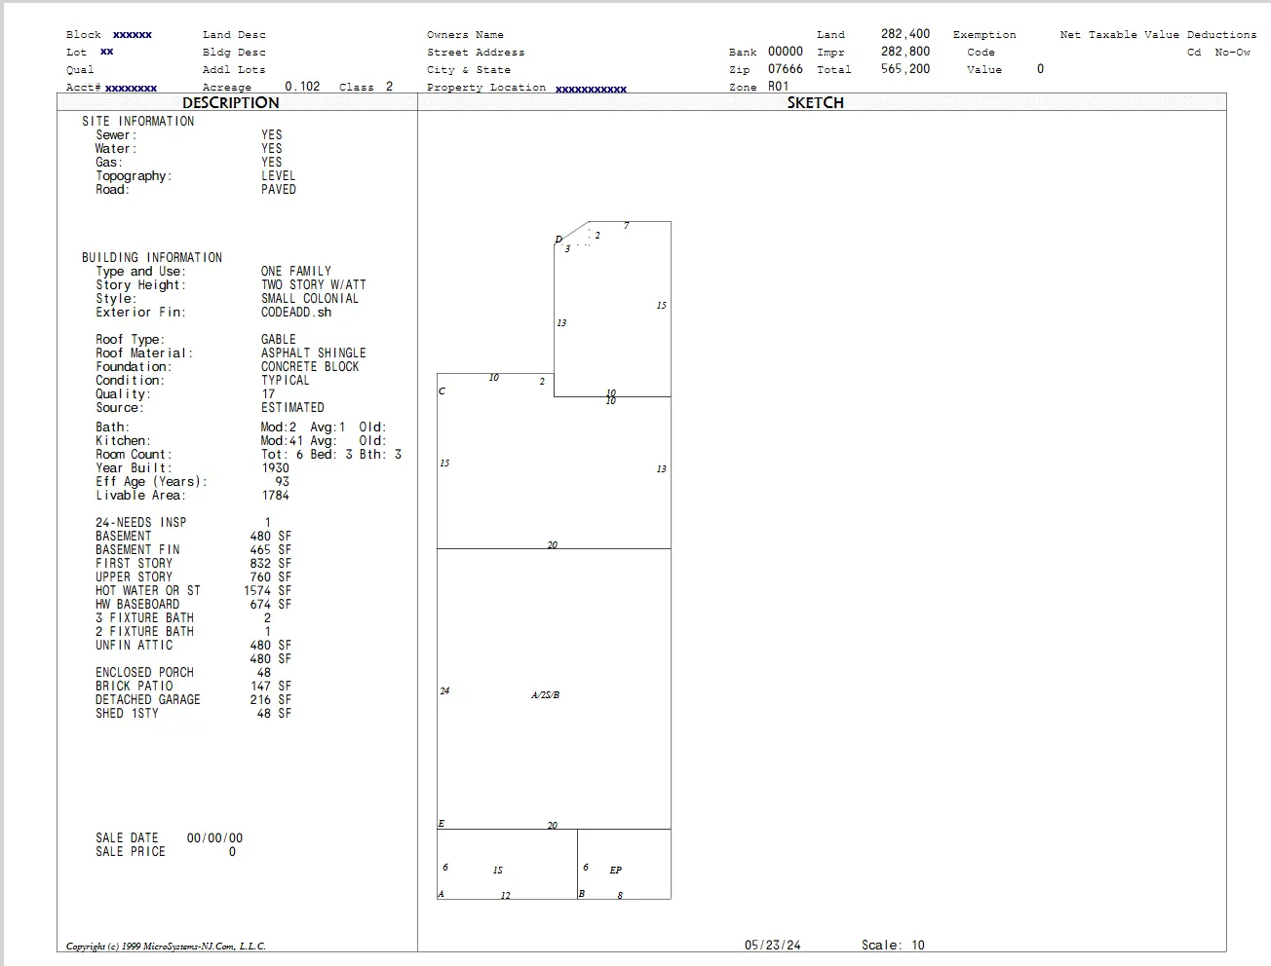
Task: Click the SMALL COLONIAL style value
Action: (309, 299)
